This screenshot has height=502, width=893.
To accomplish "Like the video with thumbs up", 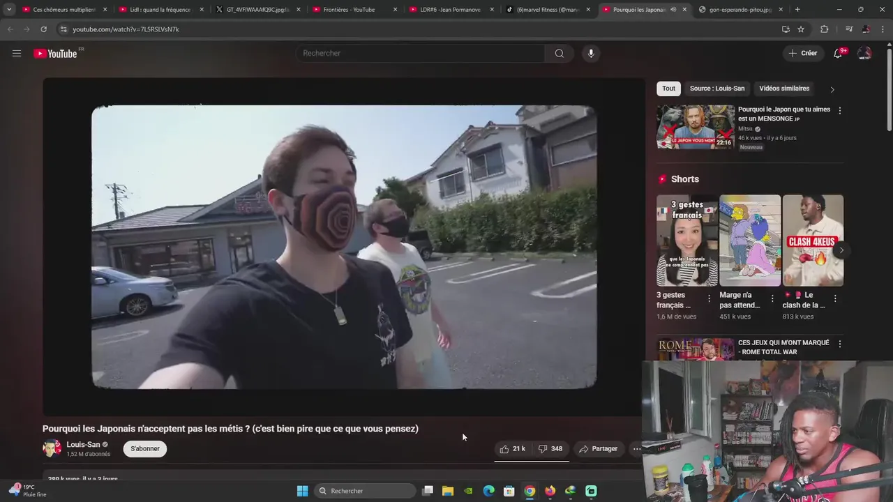I will (x=512, y=449).
